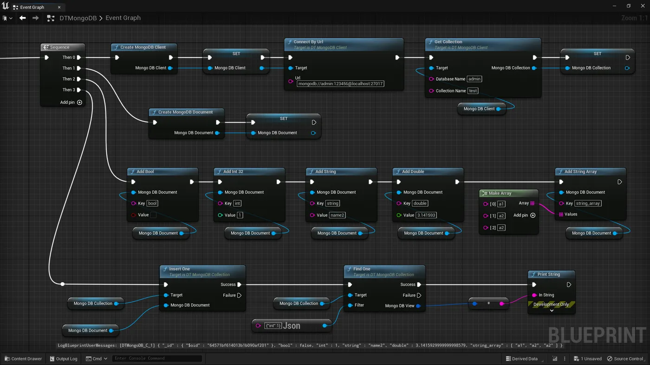
Task: Click the Get Collection Mongo DB Collection output pin
Action: point(534,68)
